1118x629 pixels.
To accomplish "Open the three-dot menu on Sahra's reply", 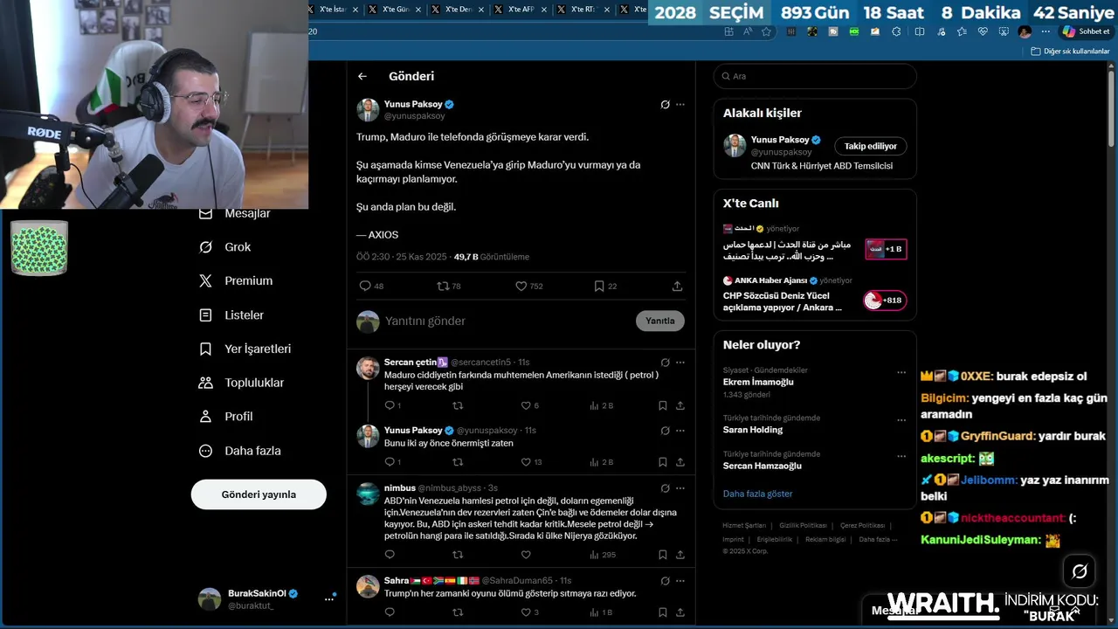I will (x=680, y=581).
